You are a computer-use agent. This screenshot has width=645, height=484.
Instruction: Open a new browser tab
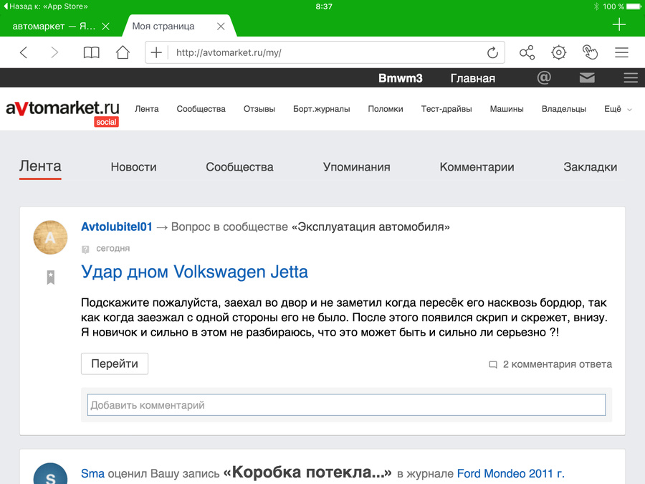618,24
